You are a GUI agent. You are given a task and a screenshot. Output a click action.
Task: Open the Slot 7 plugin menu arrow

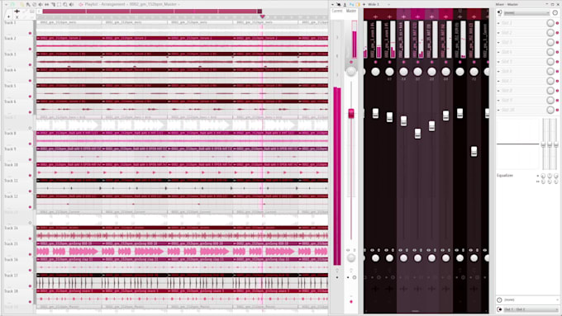498,81
